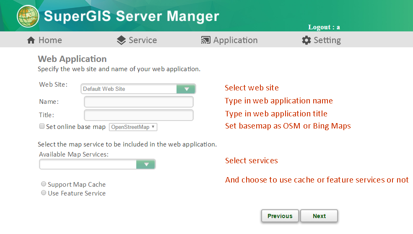Click the Service layers icon
The image size is (413, 234).
click(x=121, y=40)
